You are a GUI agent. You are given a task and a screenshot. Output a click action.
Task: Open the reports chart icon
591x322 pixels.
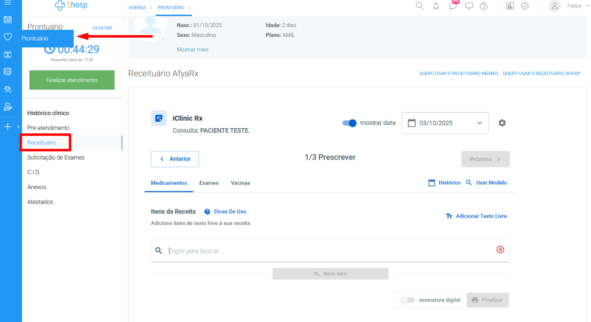pyautogui.click(x=510, y=6)
